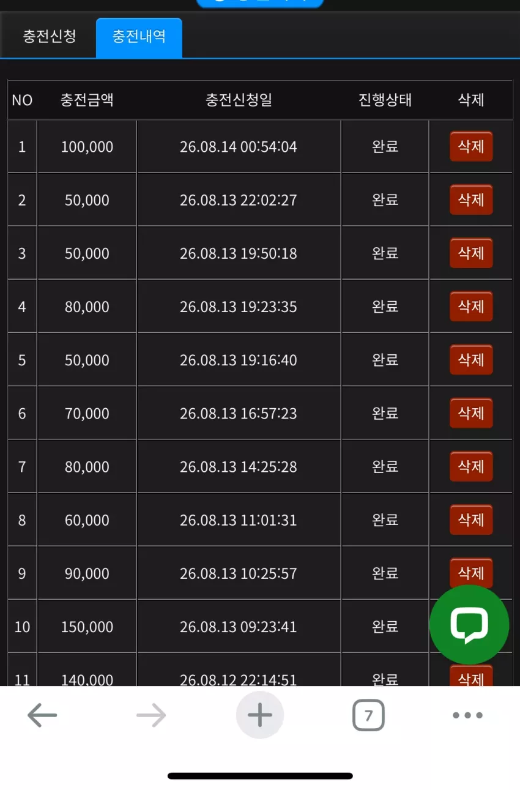This screenshot has height=790, width=520.
Task: Select the 충전내역 tab
Action: (x=139, y=37)
